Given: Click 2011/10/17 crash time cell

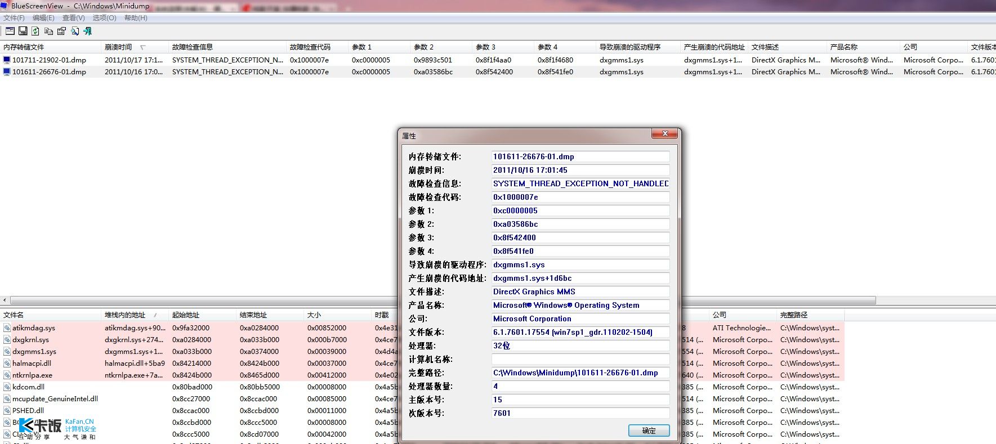Looking at the screenshot, I should point(134,60).
